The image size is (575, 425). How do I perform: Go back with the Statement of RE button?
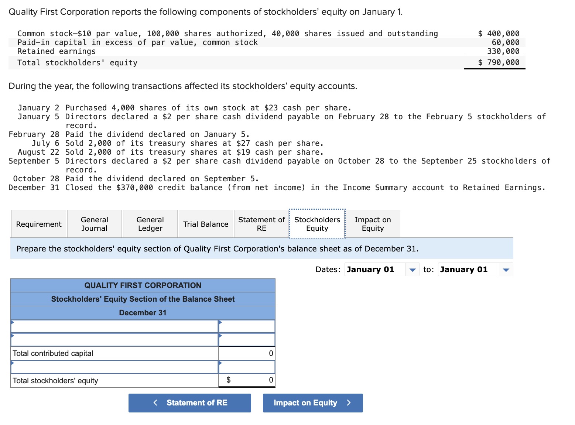point(190,403)
